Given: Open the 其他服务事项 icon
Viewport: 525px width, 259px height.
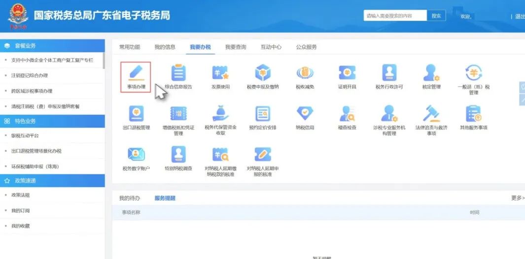Looking at the screenshot, I should pyautogui.click(x=473, y=118).
